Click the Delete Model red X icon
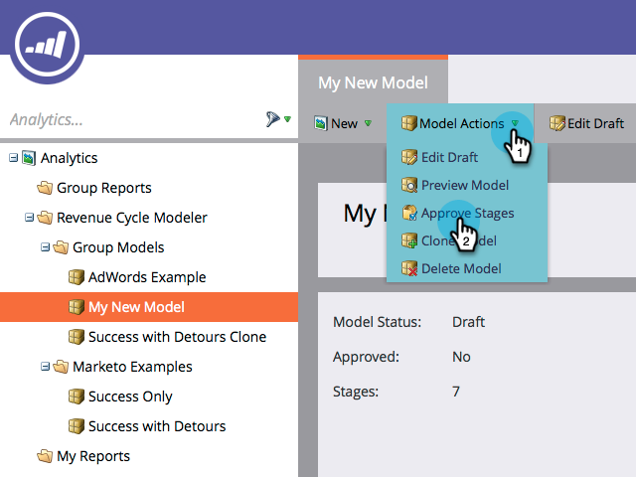Viewport: 636px width, 477px height. tap(409, 268)
